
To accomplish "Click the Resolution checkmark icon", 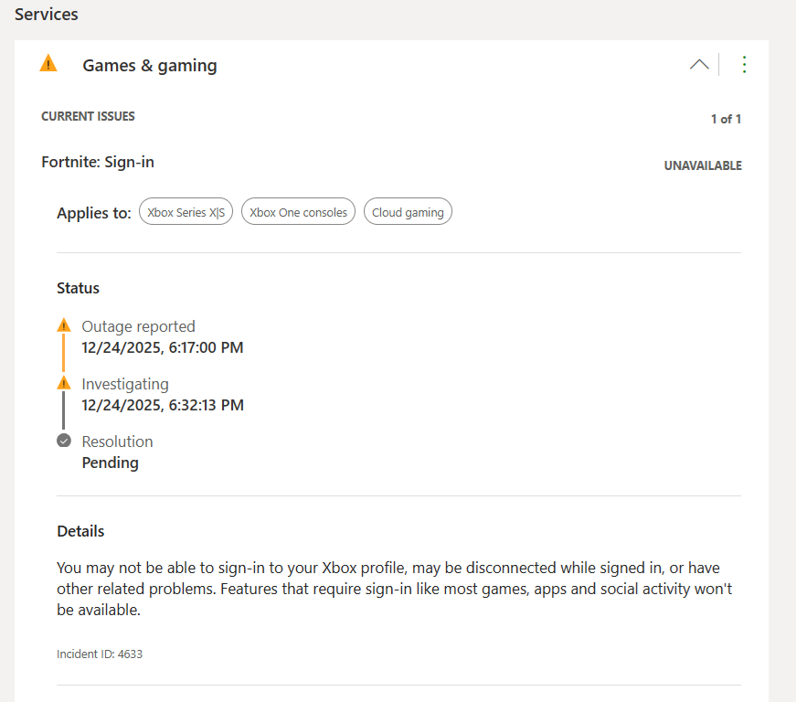I will click(63, 440).
